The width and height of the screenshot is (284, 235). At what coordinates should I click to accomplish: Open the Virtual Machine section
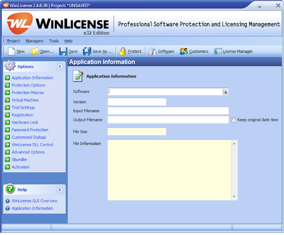(25, 100)
